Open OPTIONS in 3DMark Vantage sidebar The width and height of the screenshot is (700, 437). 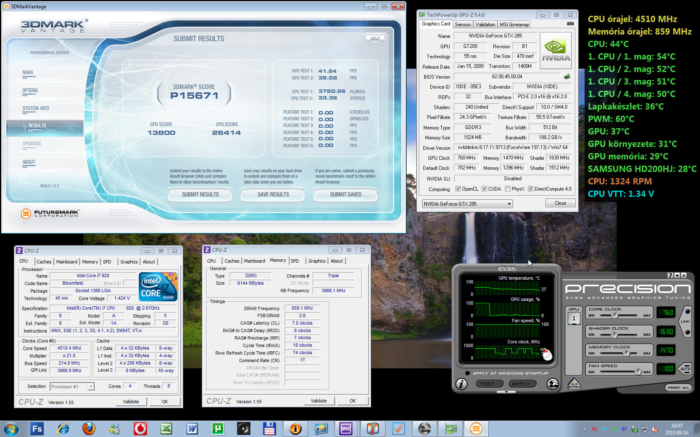[x=30, y=90]
